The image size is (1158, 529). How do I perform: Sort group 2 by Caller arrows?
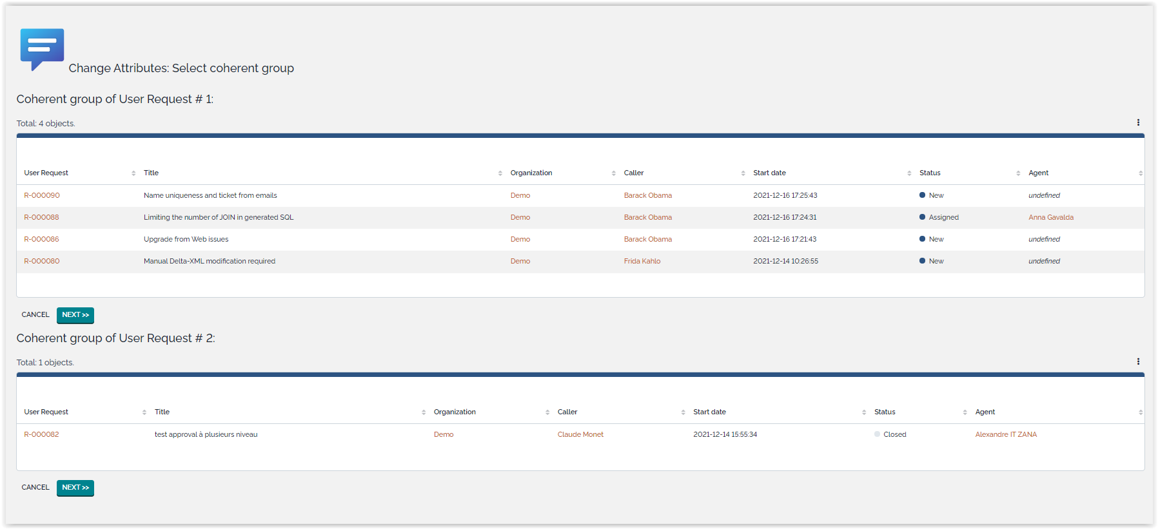pyautogui.click(x=683, y=412)
